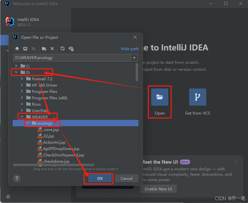Toggle Show Hidden Files and Directories icon
This screenshot has width=248, height=203.
click(x=71, y=49)
